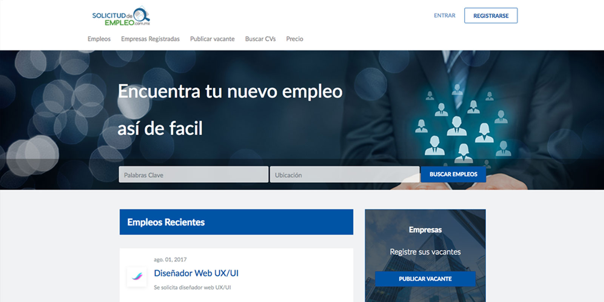Focus the Ubicación input field

point(345,174)
